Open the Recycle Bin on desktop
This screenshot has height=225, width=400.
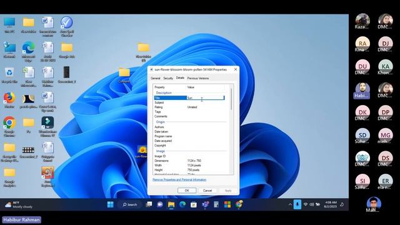click(x=9, y=75)
